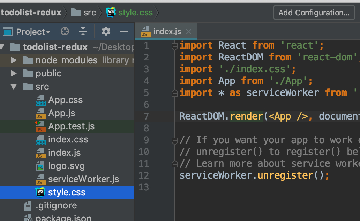The width and height of the screenshot is (360, 221).
Task: Select package.json in project tree
Action: (x=63, y=218)
